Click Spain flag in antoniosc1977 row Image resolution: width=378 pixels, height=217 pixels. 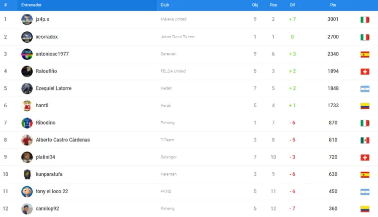[365, 54]
